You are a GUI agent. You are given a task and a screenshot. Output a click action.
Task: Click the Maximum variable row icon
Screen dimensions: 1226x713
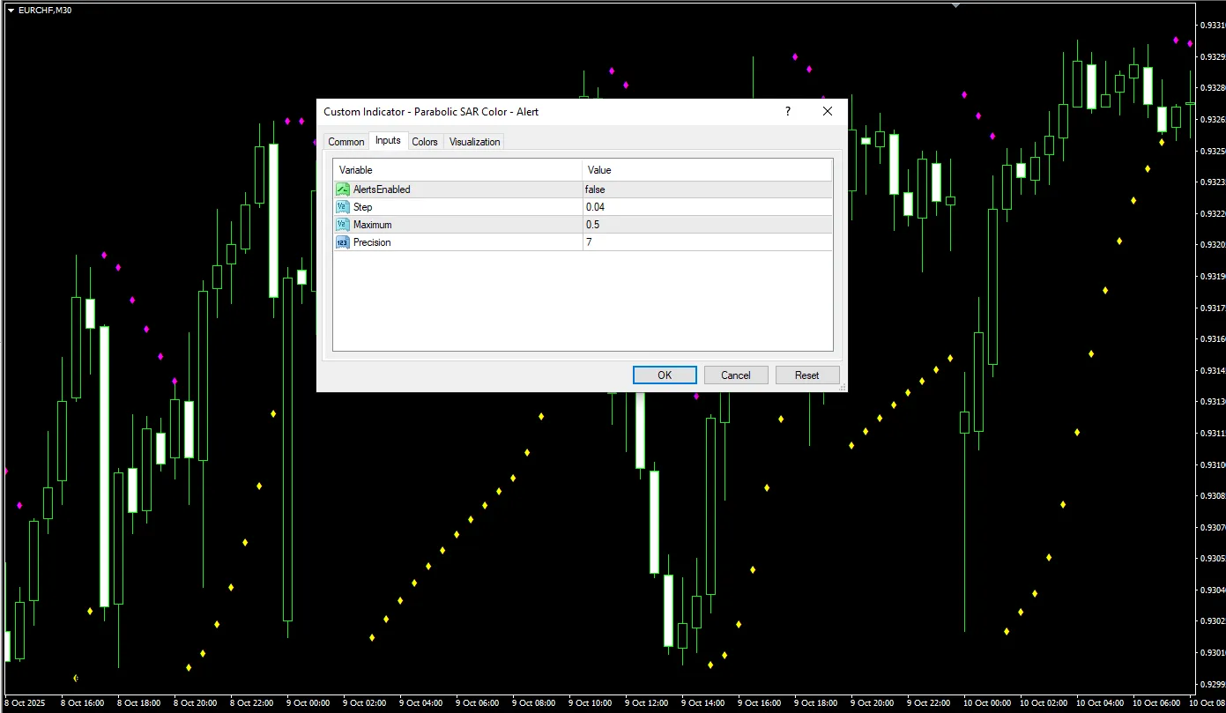[x=343, y=225]
